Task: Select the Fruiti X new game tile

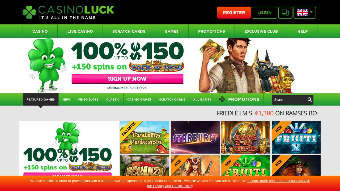Action: click(x=296, y=137)
